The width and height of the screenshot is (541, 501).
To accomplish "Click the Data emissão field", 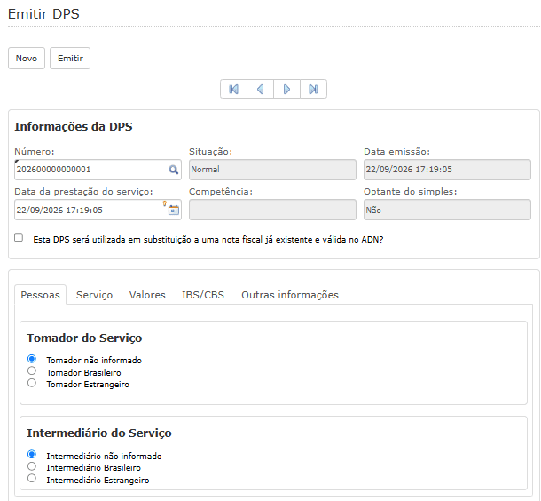I will (447, 170).
